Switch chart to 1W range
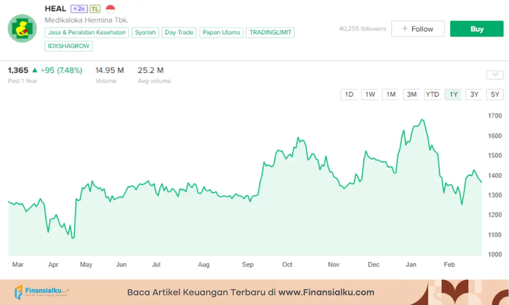 (370, 94)
